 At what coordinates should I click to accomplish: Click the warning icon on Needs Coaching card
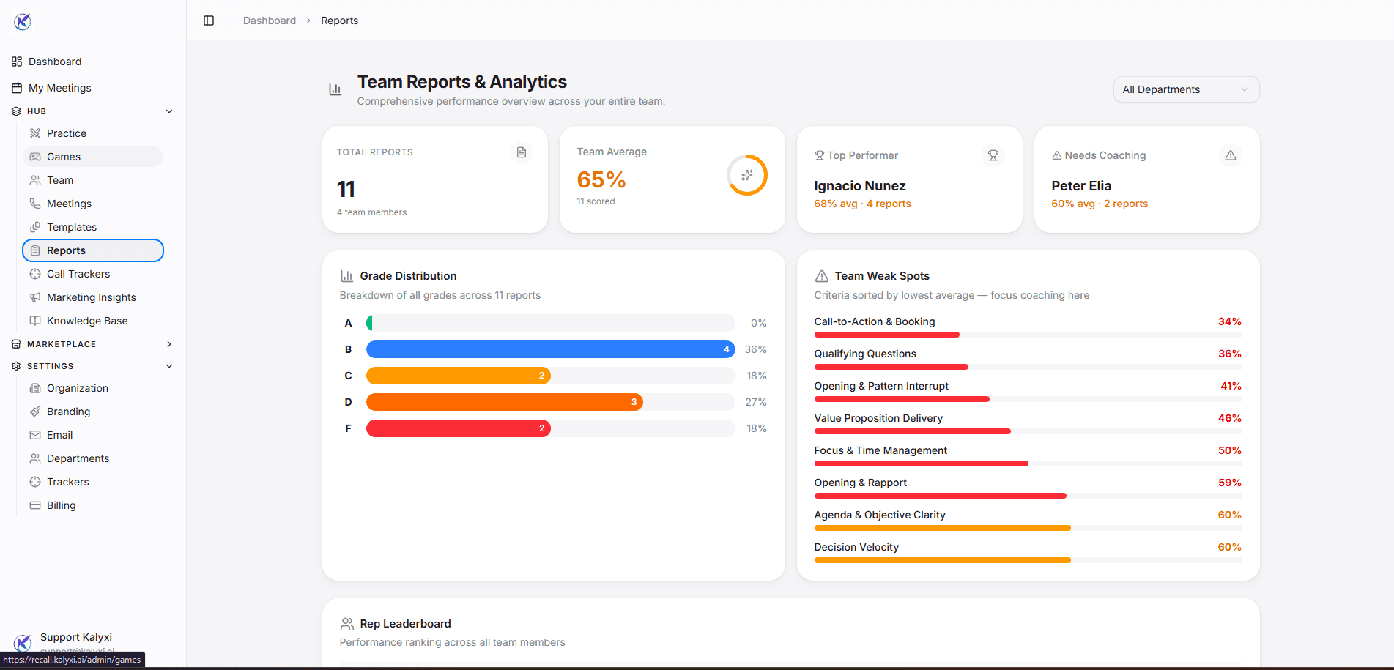point(1231,155)
